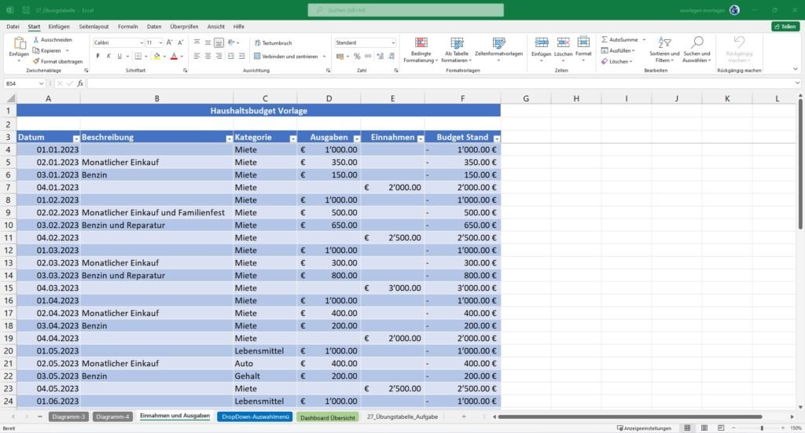Open the Ausgaben column filter dropdown
The image size is (805, 433).
pos(356,138)
